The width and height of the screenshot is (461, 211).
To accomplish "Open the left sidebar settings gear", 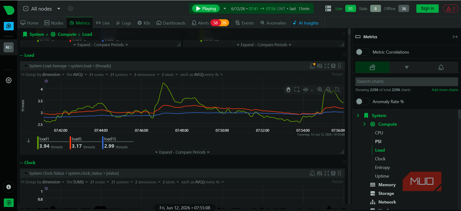I will (9, 80).
